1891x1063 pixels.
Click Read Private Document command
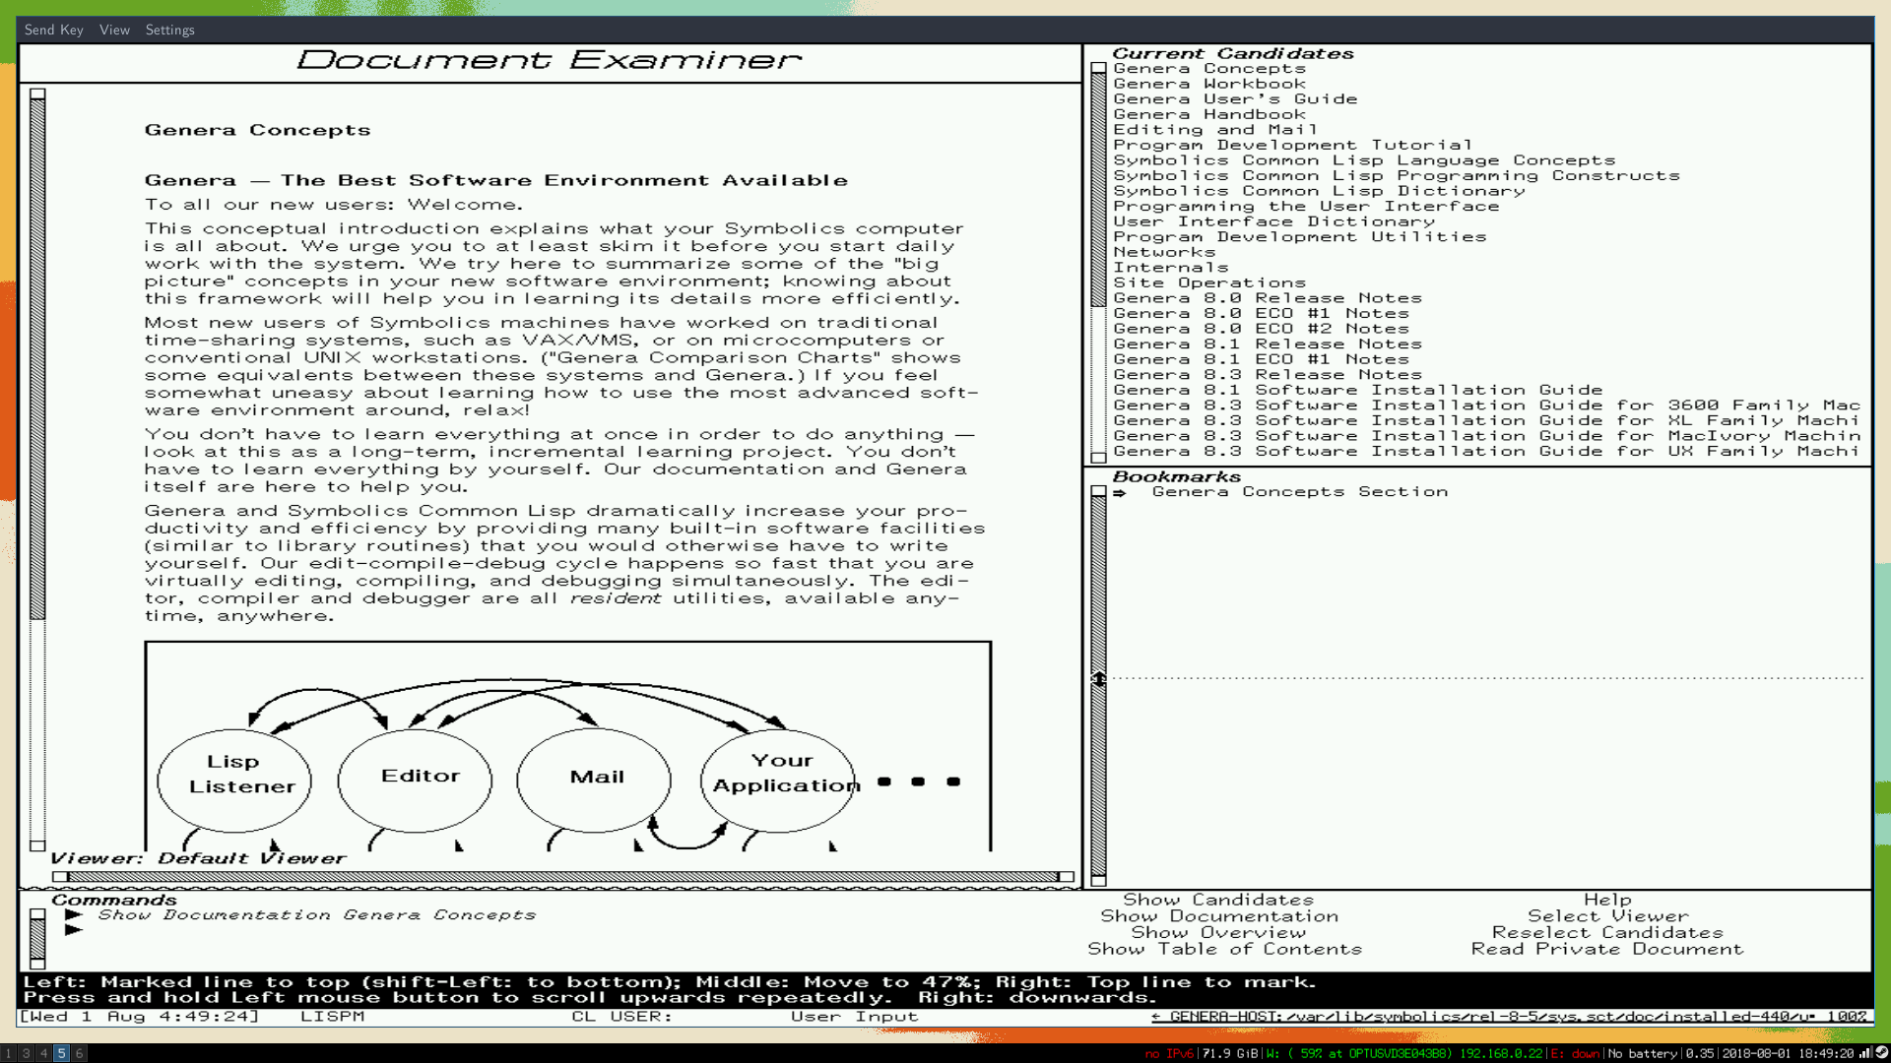tap(1607, 949)
